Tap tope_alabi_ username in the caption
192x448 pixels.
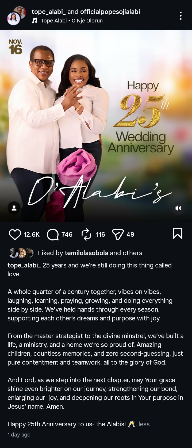pyautogui.click(x=24, y=265)
